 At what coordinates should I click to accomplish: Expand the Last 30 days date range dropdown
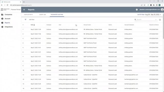149,15
